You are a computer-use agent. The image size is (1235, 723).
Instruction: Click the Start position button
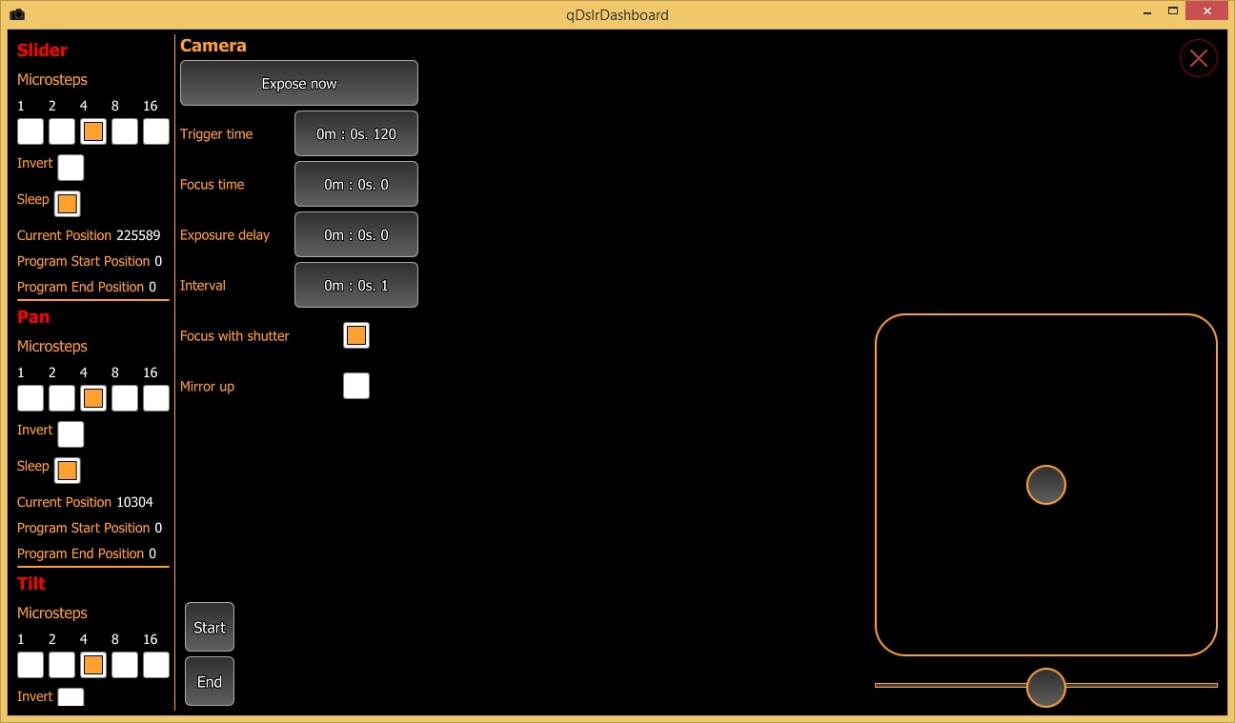point(210,627)
